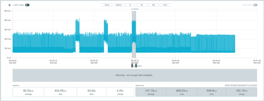Toggle the Lock Y-axis switch
This screenshot has width=264, height=101.
coord(27,5)
